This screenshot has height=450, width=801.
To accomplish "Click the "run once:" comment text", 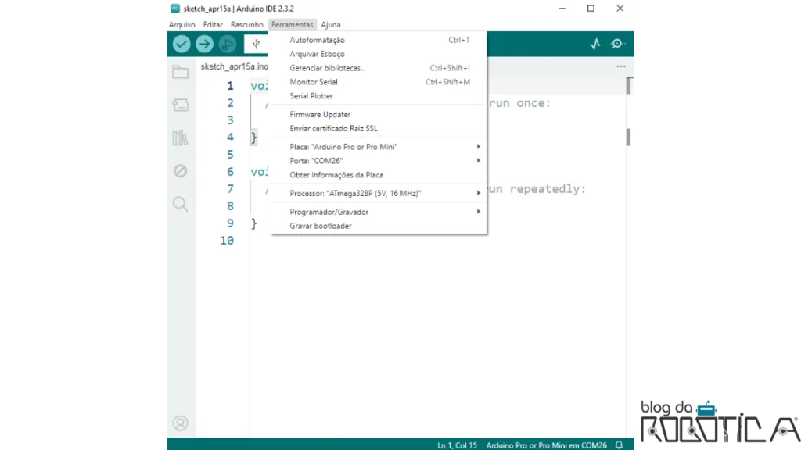I will [x=520, y=103].
